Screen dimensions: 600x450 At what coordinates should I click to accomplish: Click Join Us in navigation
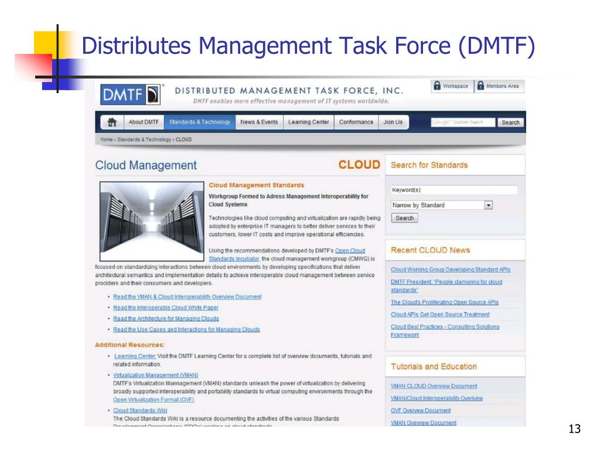click(393, 122)
